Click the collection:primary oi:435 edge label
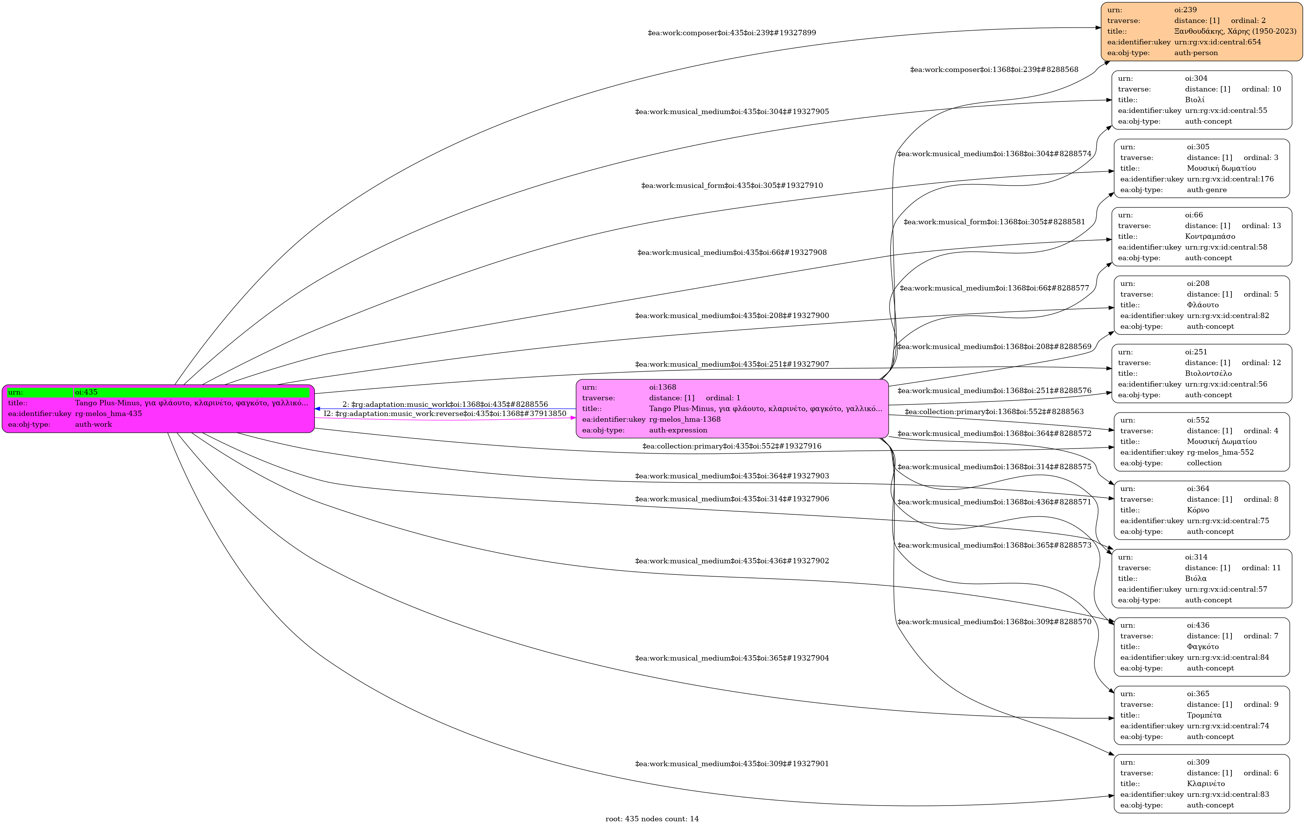1305x827 pixels. click(732, 446)
